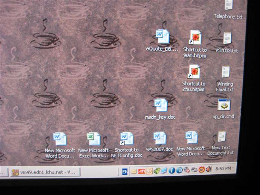Open Shortcut to jean.bitpim

coord(195,44)
